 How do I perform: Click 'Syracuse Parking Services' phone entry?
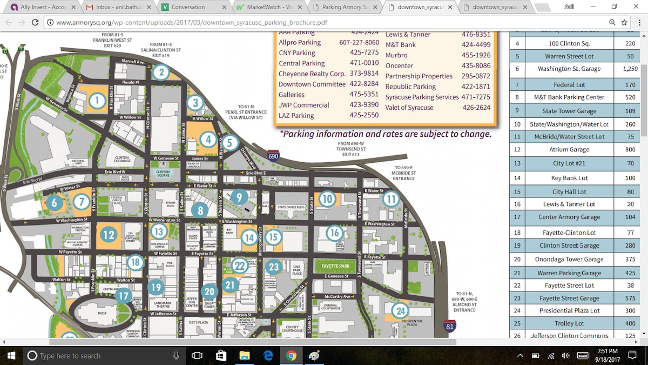(x=438, y=97)
